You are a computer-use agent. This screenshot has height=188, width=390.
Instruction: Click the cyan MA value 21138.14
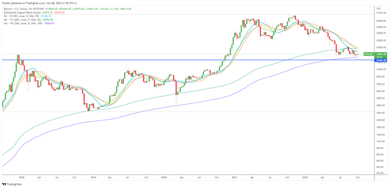[x=45, y=16]
